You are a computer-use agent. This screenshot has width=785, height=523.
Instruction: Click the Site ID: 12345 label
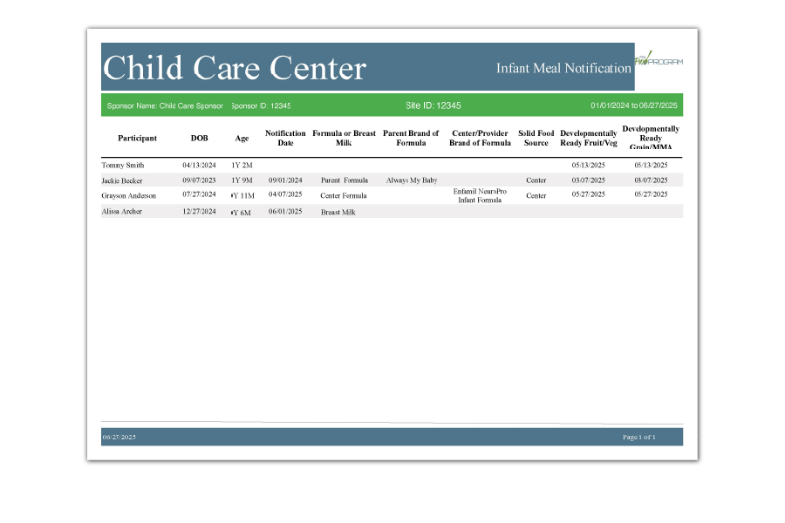(433, 105)
